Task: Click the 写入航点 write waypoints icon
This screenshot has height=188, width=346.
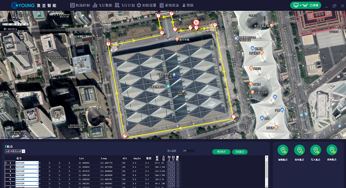Action: point(315,150)
